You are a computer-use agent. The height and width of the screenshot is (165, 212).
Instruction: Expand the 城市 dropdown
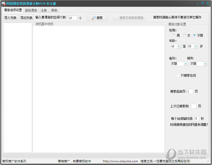[199, 64]
